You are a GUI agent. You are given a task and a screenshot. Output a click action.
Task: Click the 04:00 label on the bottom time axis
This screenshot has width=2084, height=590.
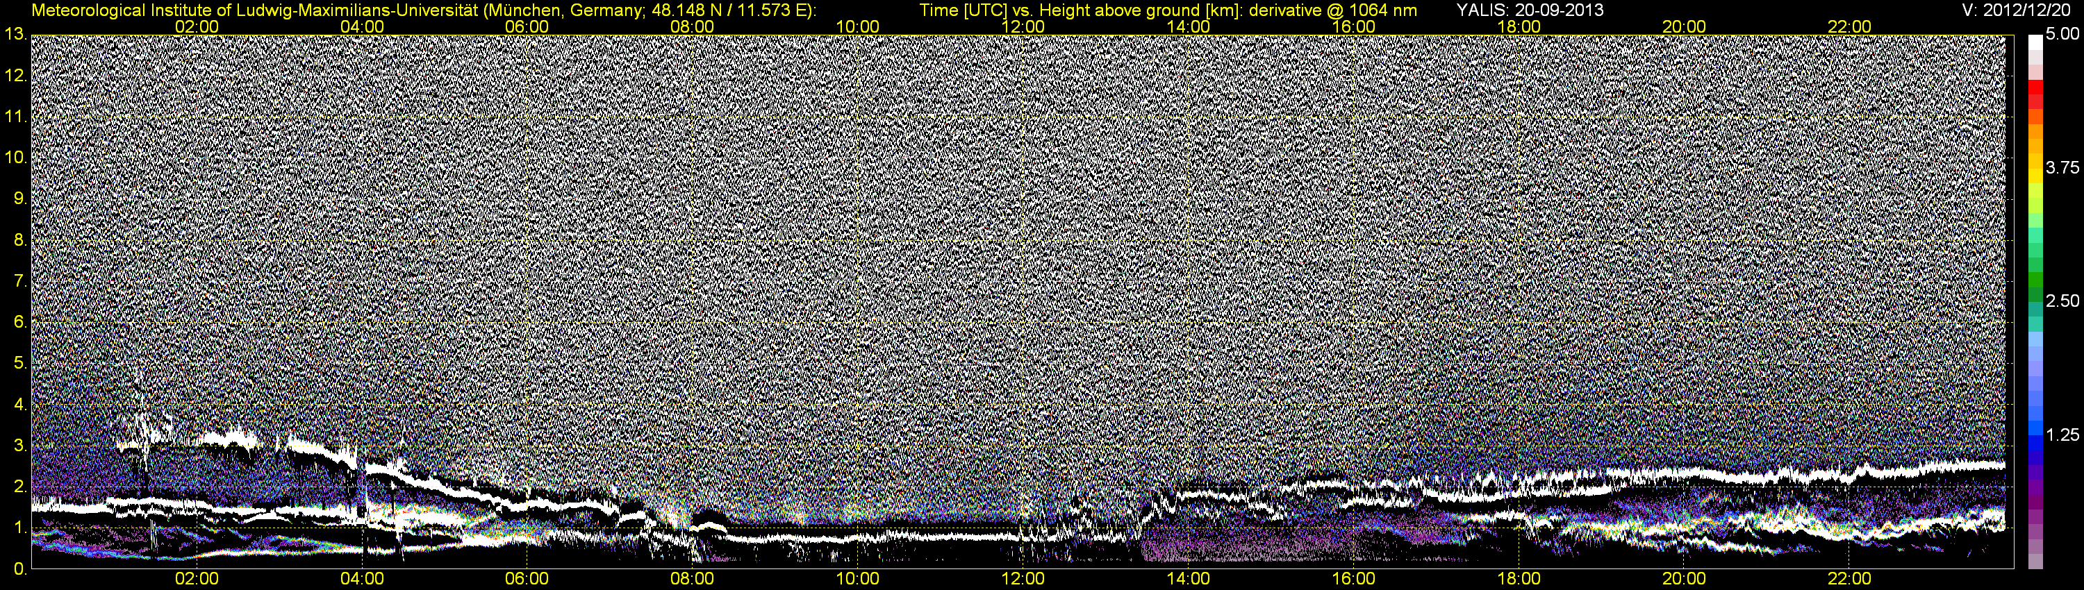(x=362, y=580)
